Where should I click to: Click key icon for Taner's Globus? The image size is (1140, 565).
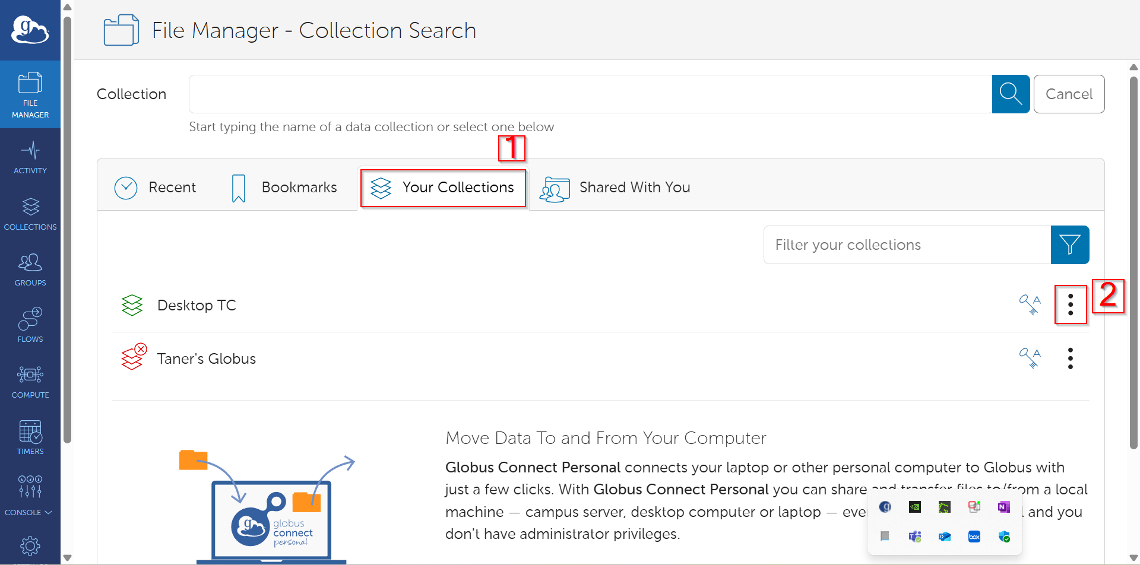pos(1030,358)
